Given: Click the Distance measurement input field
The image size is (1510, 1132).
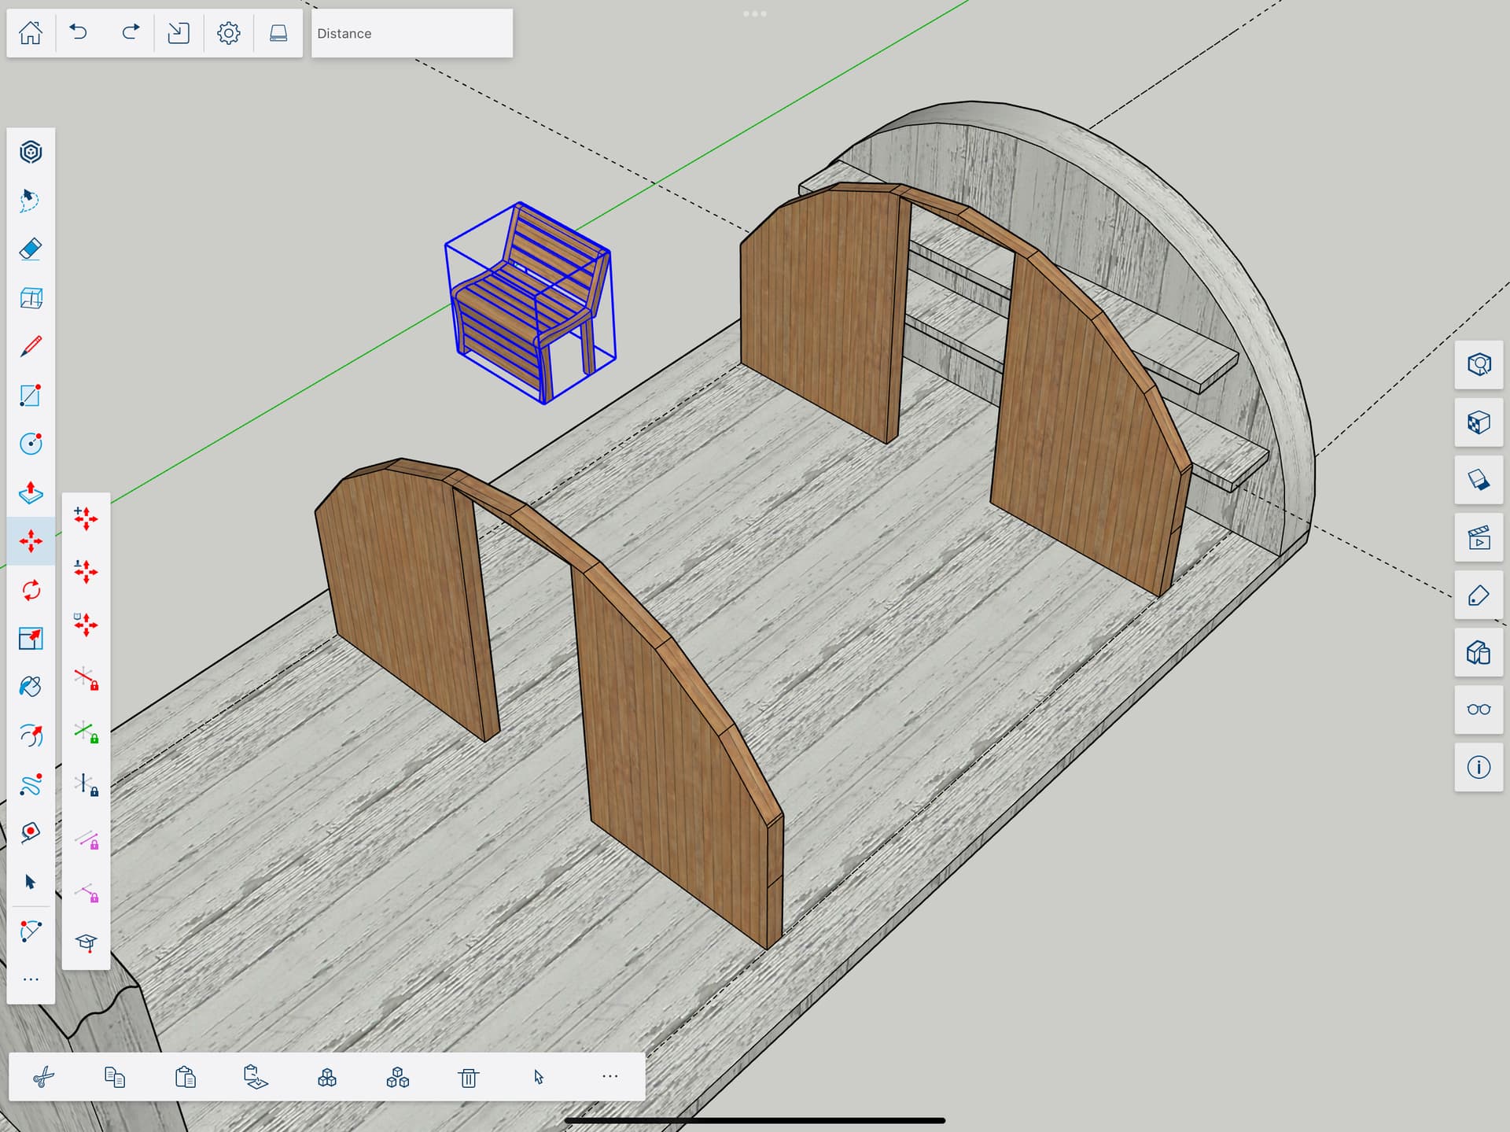Looking at the screenshot, I should pos(412,33).
